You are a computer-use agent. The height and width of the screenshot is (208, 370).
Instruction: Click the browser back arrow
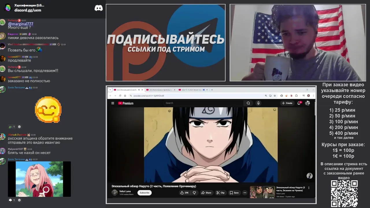110,96
